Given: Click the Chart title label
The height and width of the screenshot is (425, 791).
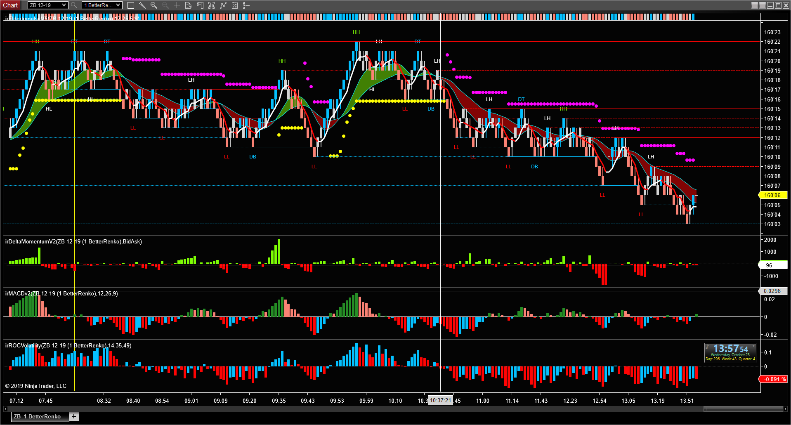Looking at the screenshot, I should coord(10,5).
